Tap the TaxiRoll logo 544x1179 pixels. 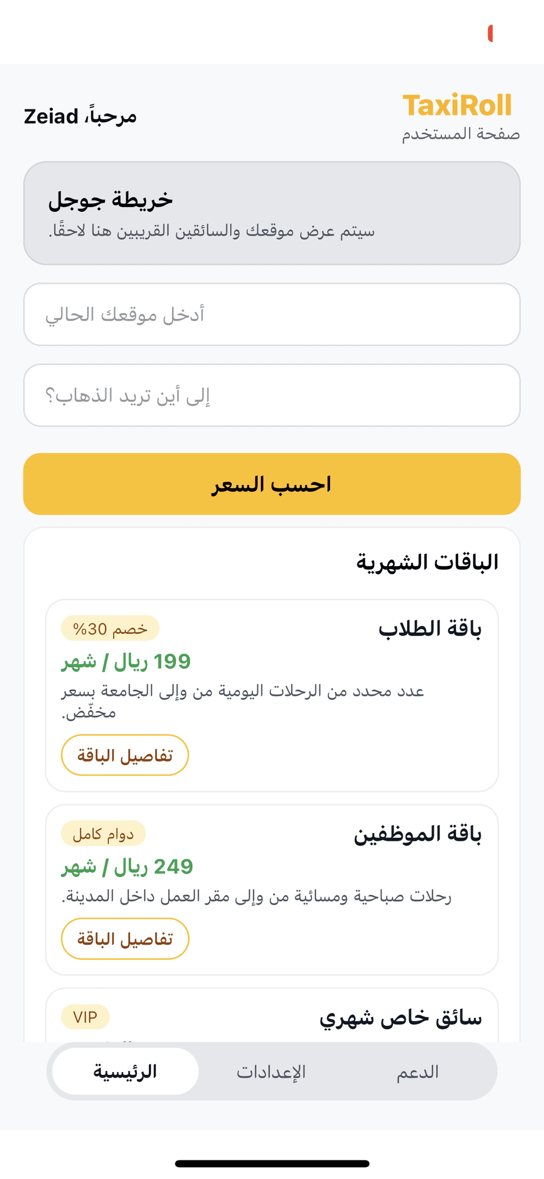457,105
